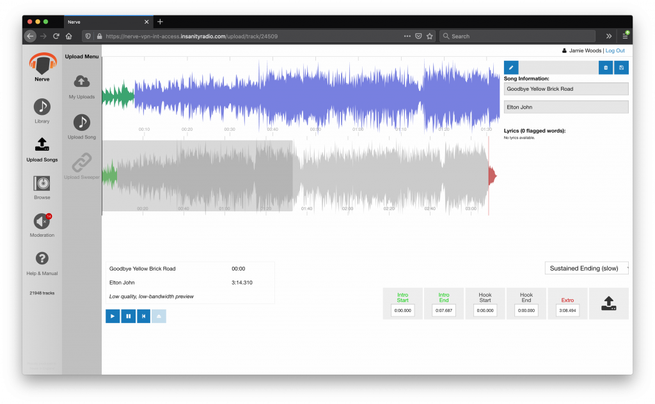Click the browser back button
Screen dimensions: 655x404
[30, 36]
